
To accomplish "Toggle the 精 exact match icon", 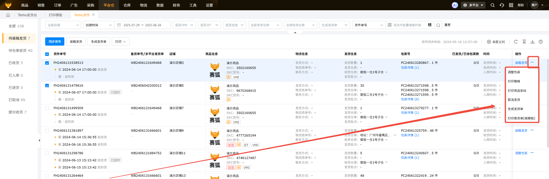I will [x=429, y=25].
